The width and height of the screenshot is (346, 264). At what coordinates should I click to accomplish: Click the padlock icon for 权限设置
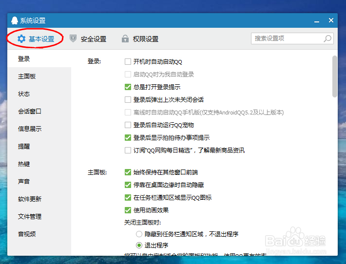125,38
